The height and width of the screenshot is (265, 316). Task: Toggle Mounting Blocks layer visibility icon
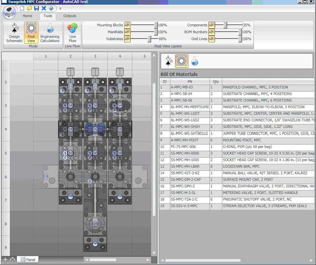127,25
